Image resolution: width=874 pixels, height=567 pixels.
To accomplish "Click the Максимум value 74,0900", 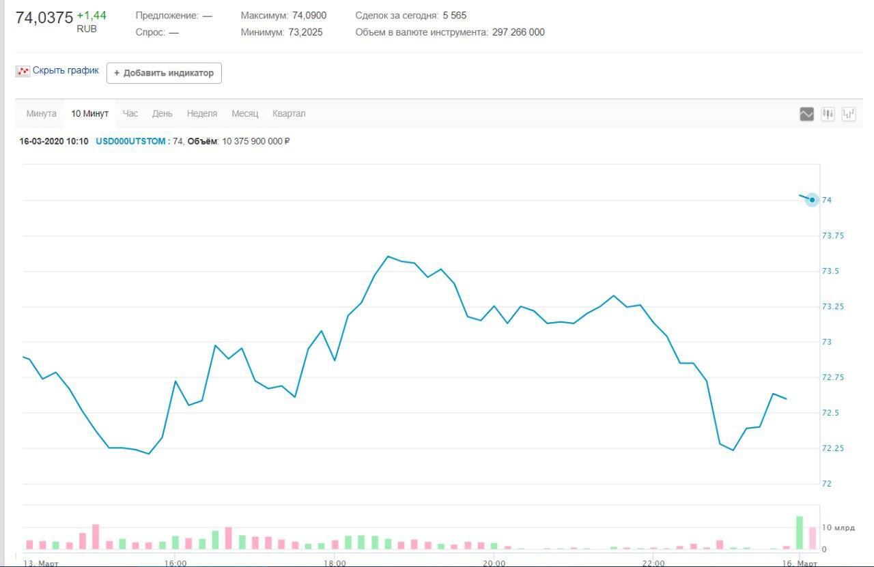I will pyautogui.click(x=309, y=15).
